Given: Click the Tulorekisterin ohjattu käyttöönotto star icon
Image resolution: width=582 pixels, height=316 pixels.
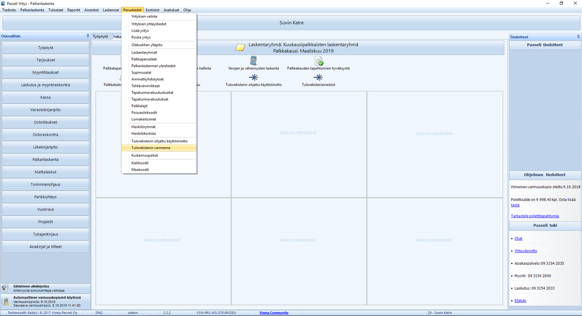Looking at the screenshot, I should 254,77.
